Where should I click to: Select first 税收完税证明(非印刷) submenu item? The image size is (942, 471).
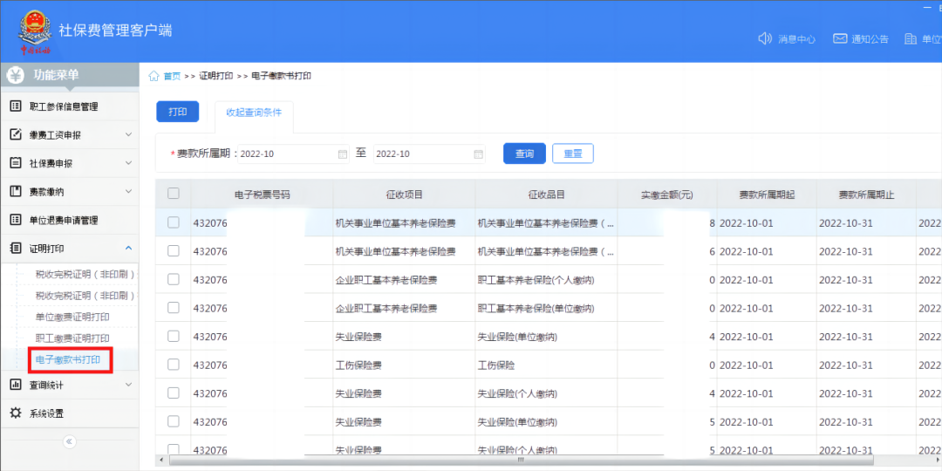pyautogui.click(x=85, y=275)
